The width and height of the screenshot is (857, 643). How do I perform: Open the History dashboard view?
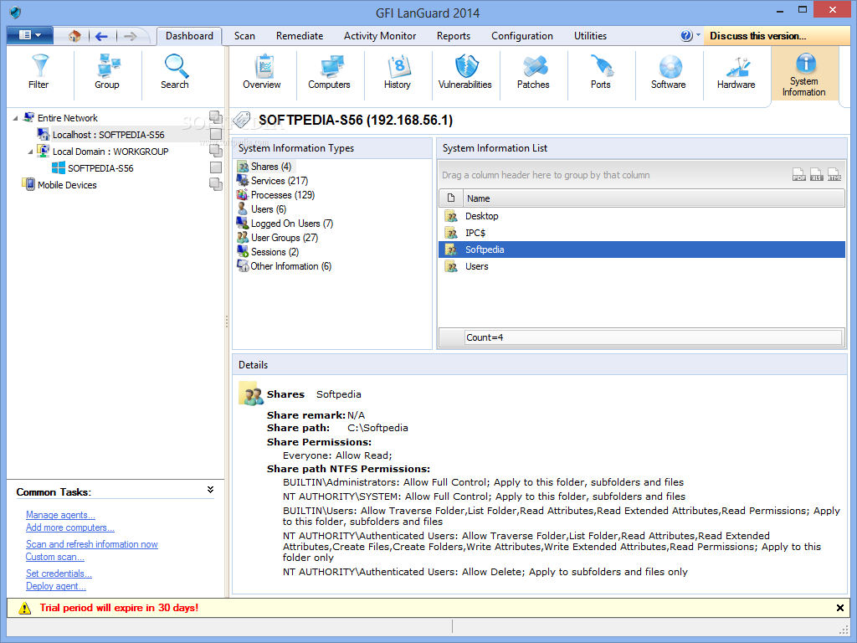[x=398, y=72]
